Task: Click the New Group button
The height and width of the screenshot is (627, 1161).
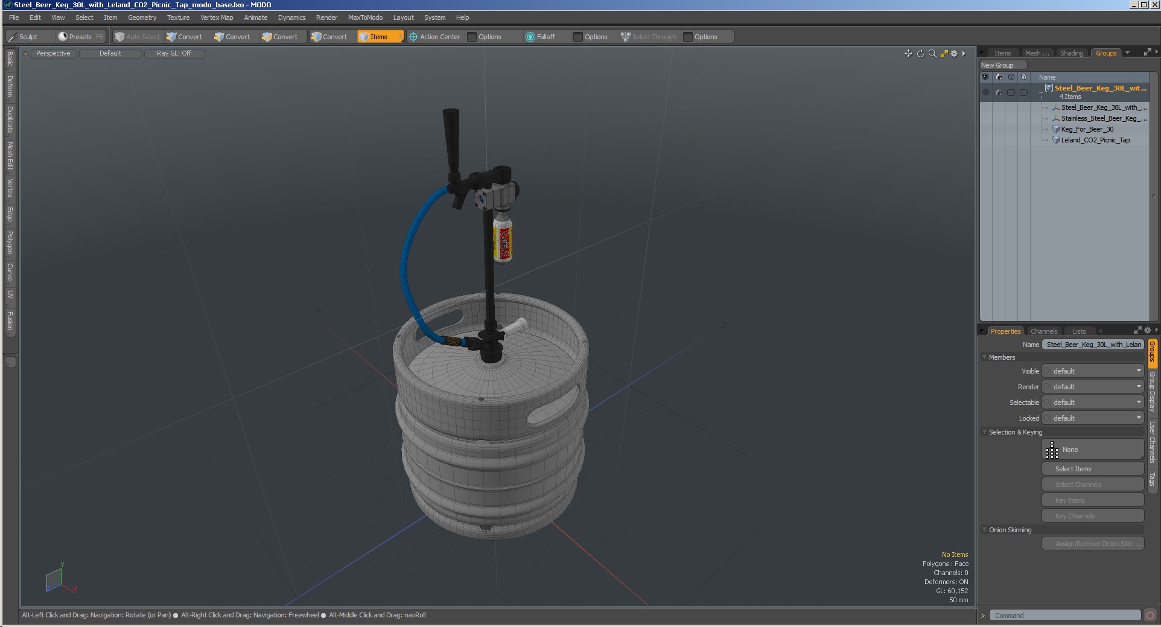Action: pos(1003,65)
